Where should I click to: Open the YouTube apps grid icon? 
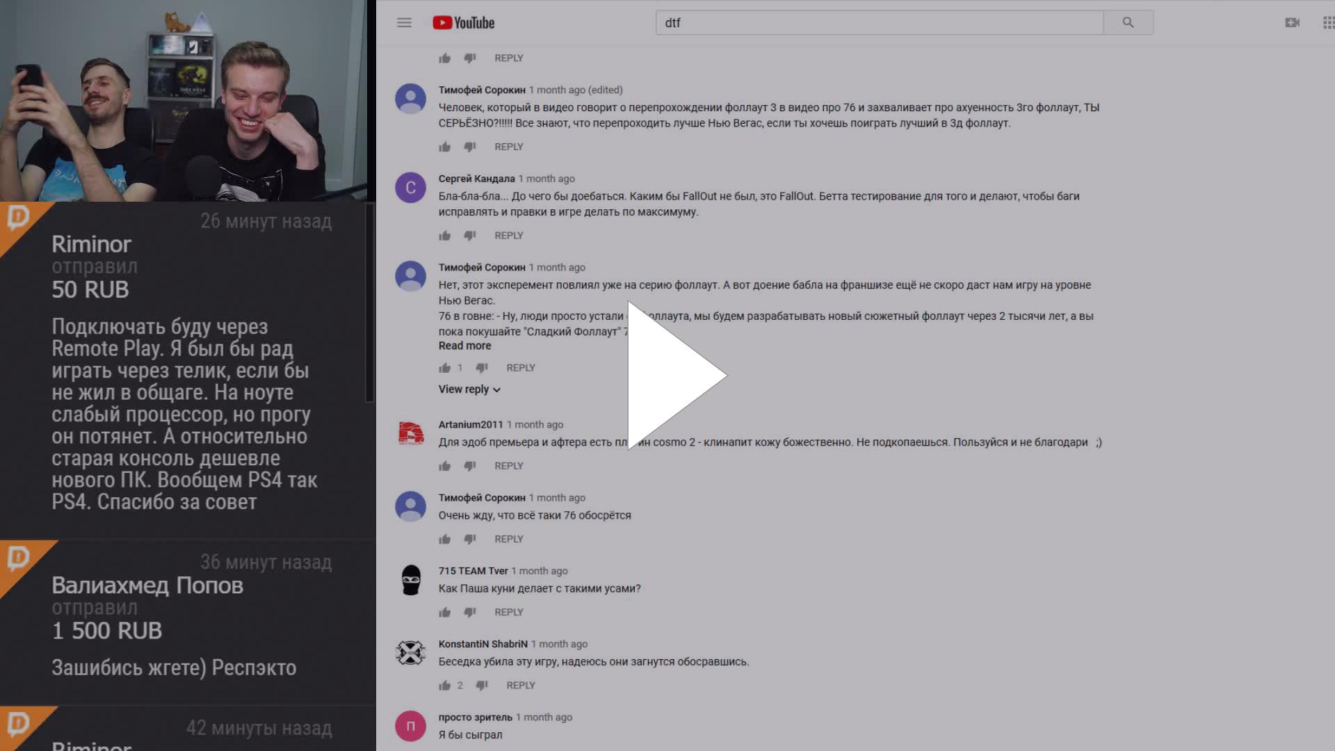pyautogui.click(x=1327, y=23)
